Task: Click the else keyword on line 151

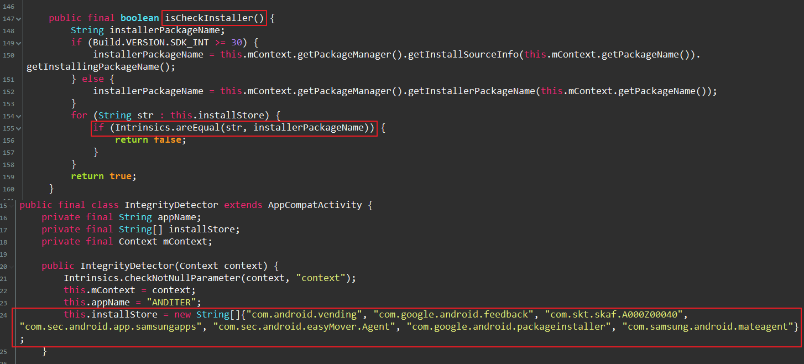Action: tap(93, 79)
